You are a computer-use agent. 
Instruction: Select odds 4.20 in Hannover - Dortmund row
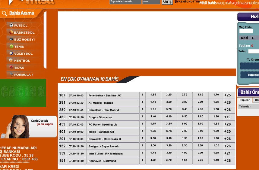click(x=153, y=160)
